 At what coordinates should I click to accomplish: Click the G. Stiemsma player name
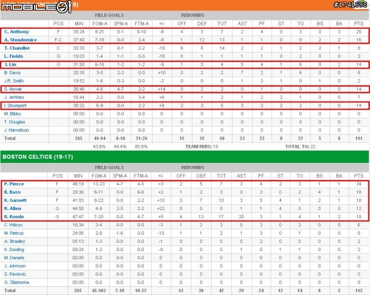click(x=17, y=282)
